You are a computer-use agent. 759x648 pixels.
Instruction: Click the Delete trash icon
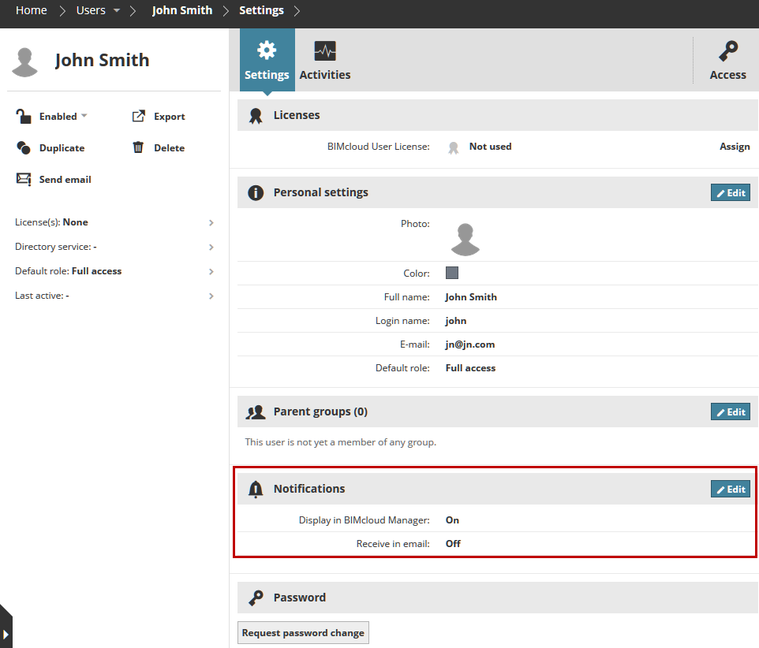138,147
